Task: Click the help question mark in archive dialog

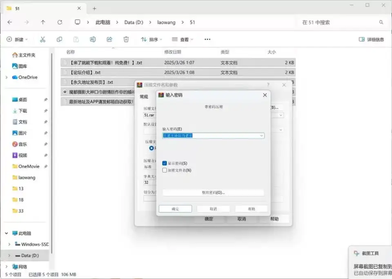Action: coord(268,85)
